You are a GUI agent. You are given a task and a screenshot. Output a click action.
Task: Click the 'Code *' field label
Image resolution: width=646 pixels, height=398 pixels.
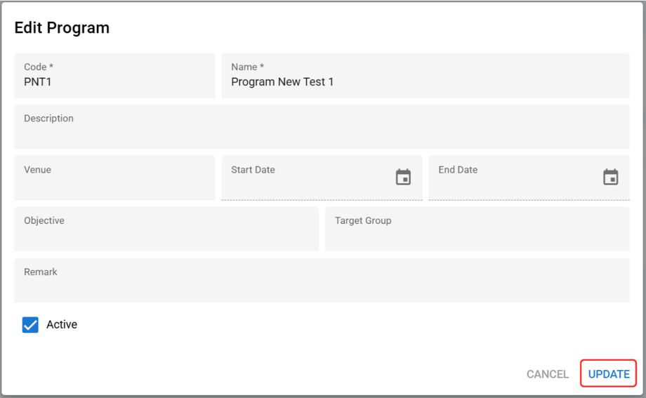click(39, 67)
